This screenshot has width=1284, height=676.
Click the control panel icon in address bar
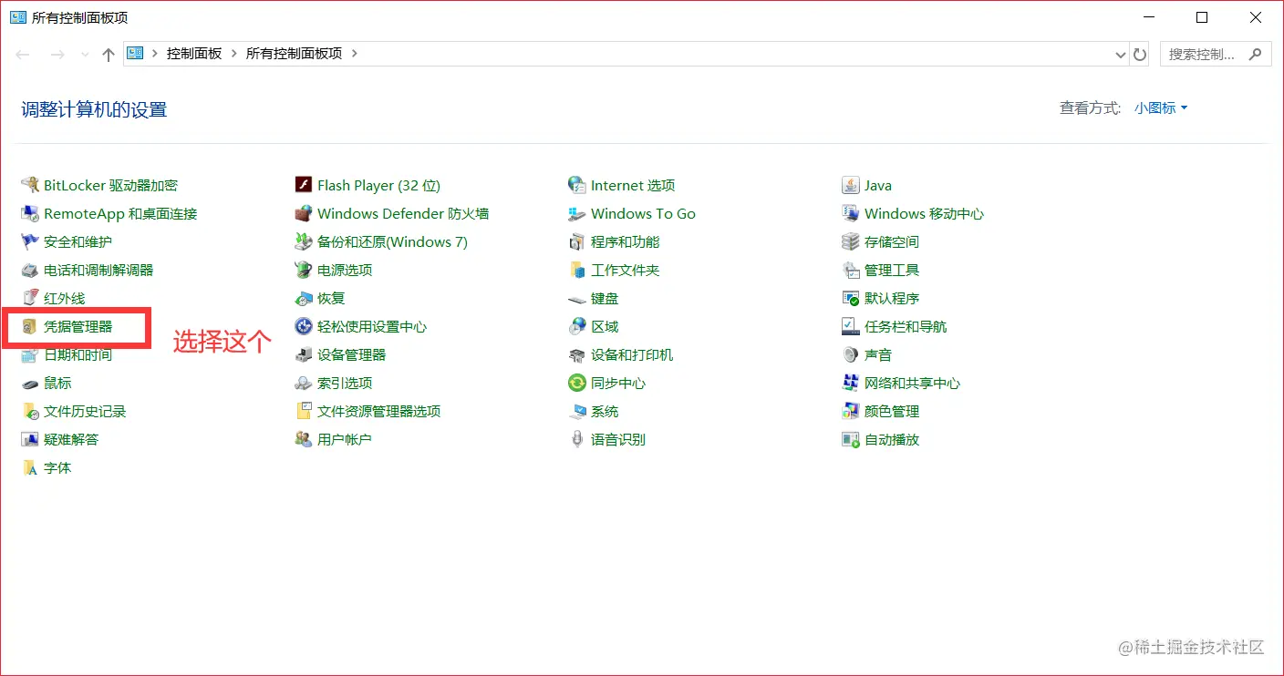click(136, 54)
